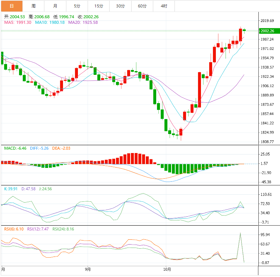
Task: Click the MA5: 1991.30 indicator label
Action: point(18,22)
